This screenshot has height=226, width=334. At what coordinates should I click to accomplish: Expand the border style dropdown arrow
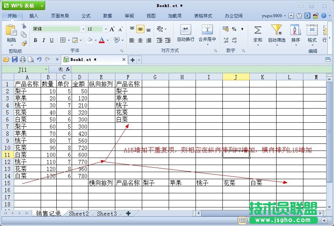click(x=69, y=40)
